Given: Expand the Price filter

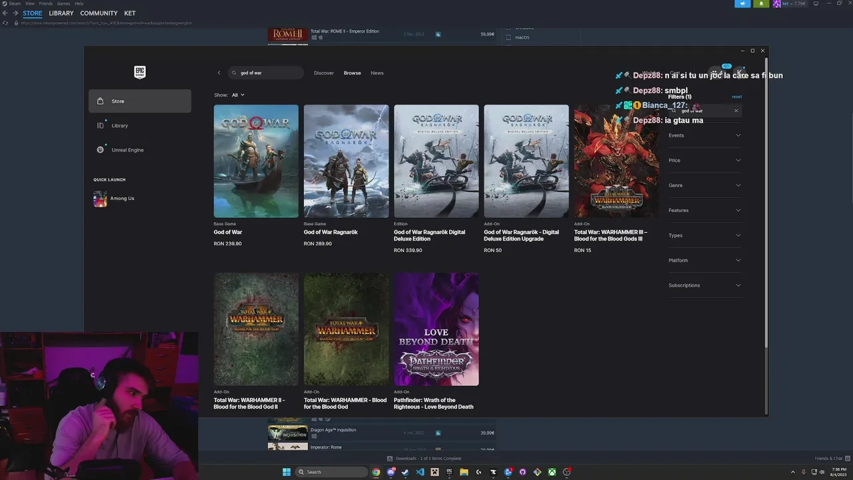Looking at the screenshot, I should (x=704, y=161).
